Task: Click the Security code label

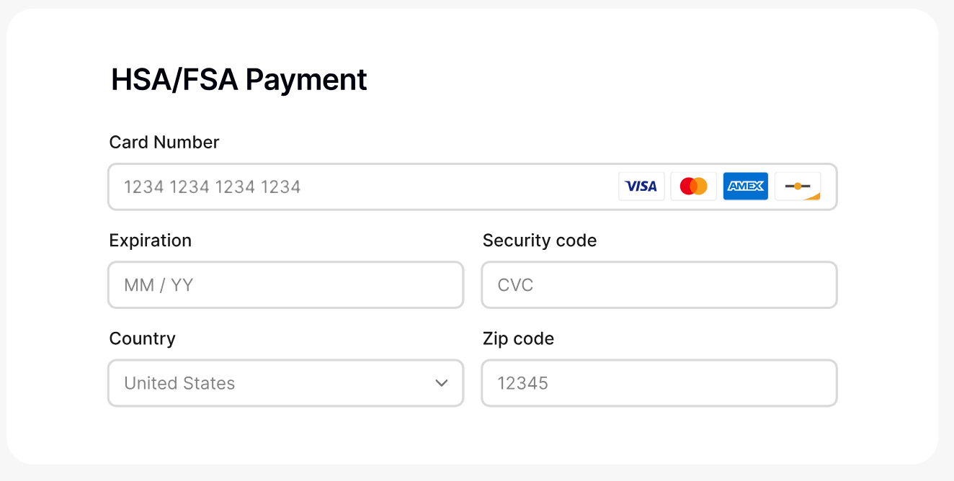Action: [540, 240]
